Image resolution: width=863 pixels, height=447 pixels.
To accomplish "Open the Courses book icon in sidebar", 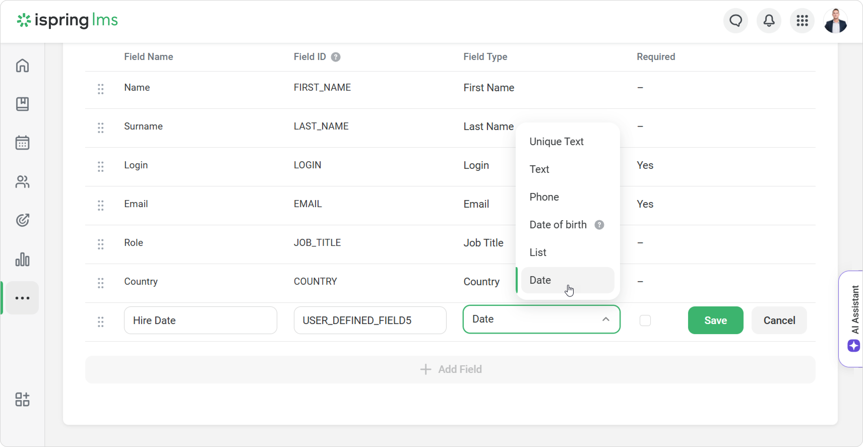I will click(22, 104).
